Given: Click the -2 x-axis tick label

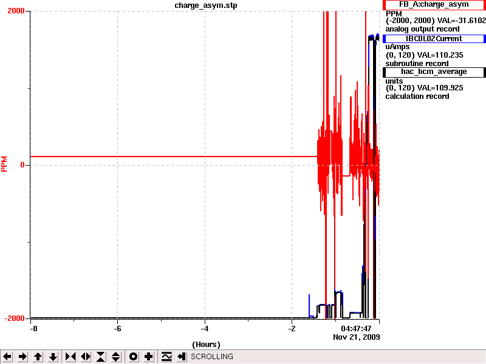Looking at the screenshot, I should [292, 328].
